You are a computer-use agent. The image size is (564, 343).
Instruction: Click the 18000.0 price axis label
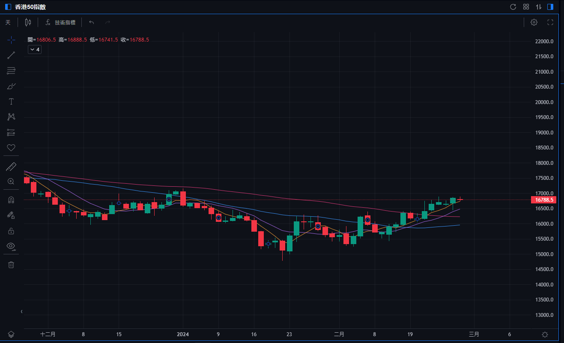[544, 163]
